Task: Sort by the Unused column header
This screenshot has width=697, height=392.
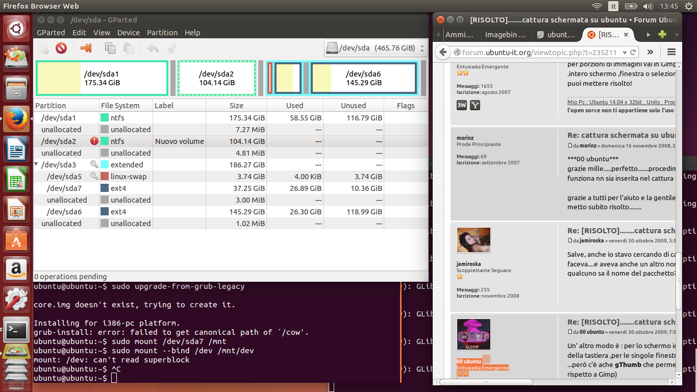Action: coord(354,106)
